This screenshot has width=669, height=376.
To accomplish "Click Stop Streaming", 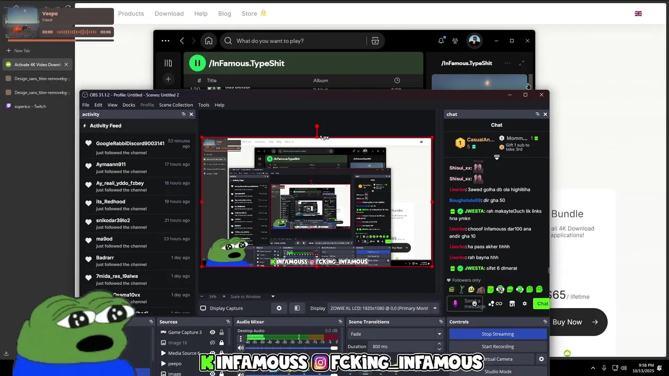I will (498, 334).
